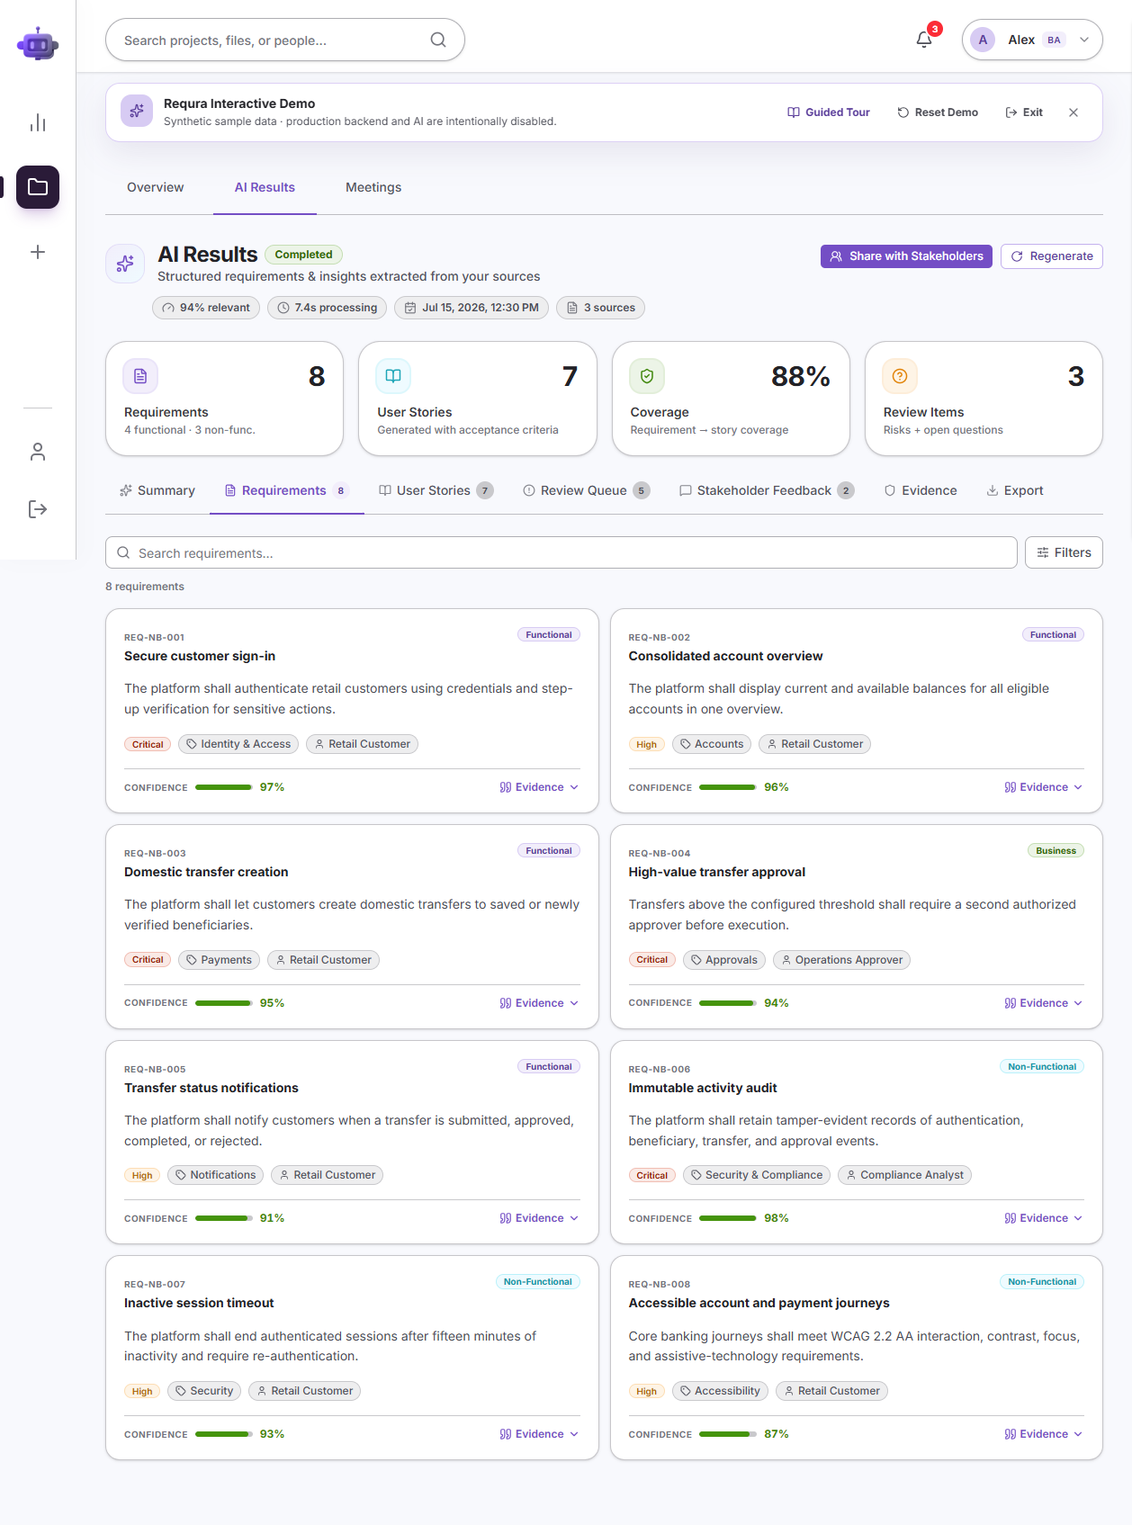Click the 87% confidence bar for REQ-NB-008
Image resolution: width=1132 pixels, height=1525 pixels.
[x=728, y=1434]
